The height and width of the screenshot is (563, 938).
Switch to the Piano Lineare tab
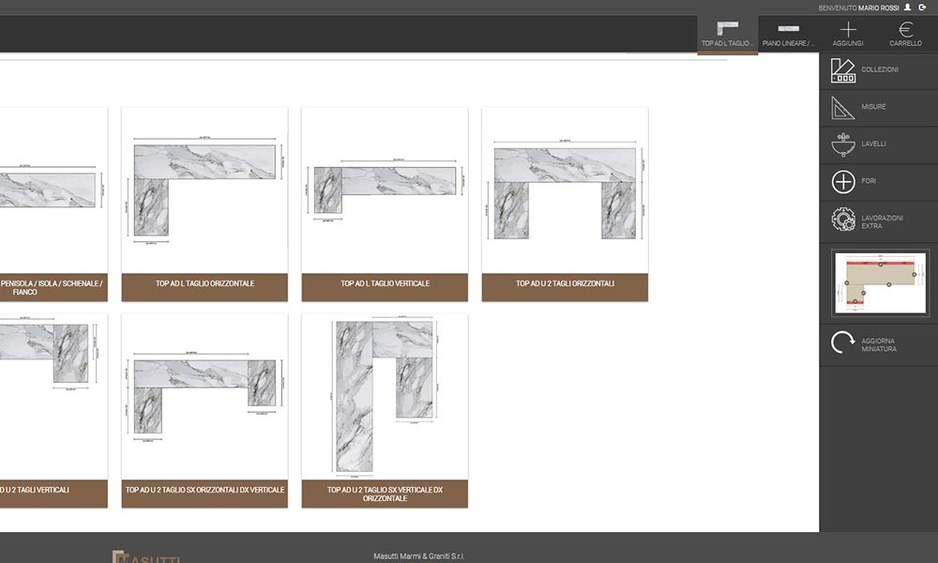pyautogui.click(x=788, y=35)
